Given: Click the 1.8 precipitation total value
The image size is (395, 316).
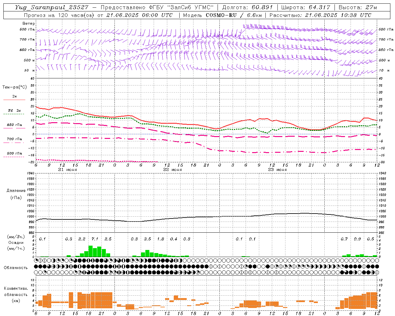Looking at the screenshot, I should click(160, 239).
